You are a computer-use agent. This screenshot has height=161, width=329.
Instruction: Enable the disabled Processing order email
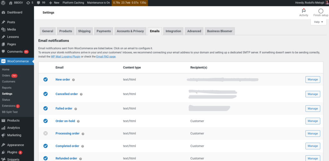(45, 133)
